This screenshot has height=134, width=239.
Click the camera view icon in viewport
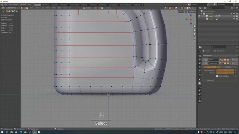coord(194,34)
